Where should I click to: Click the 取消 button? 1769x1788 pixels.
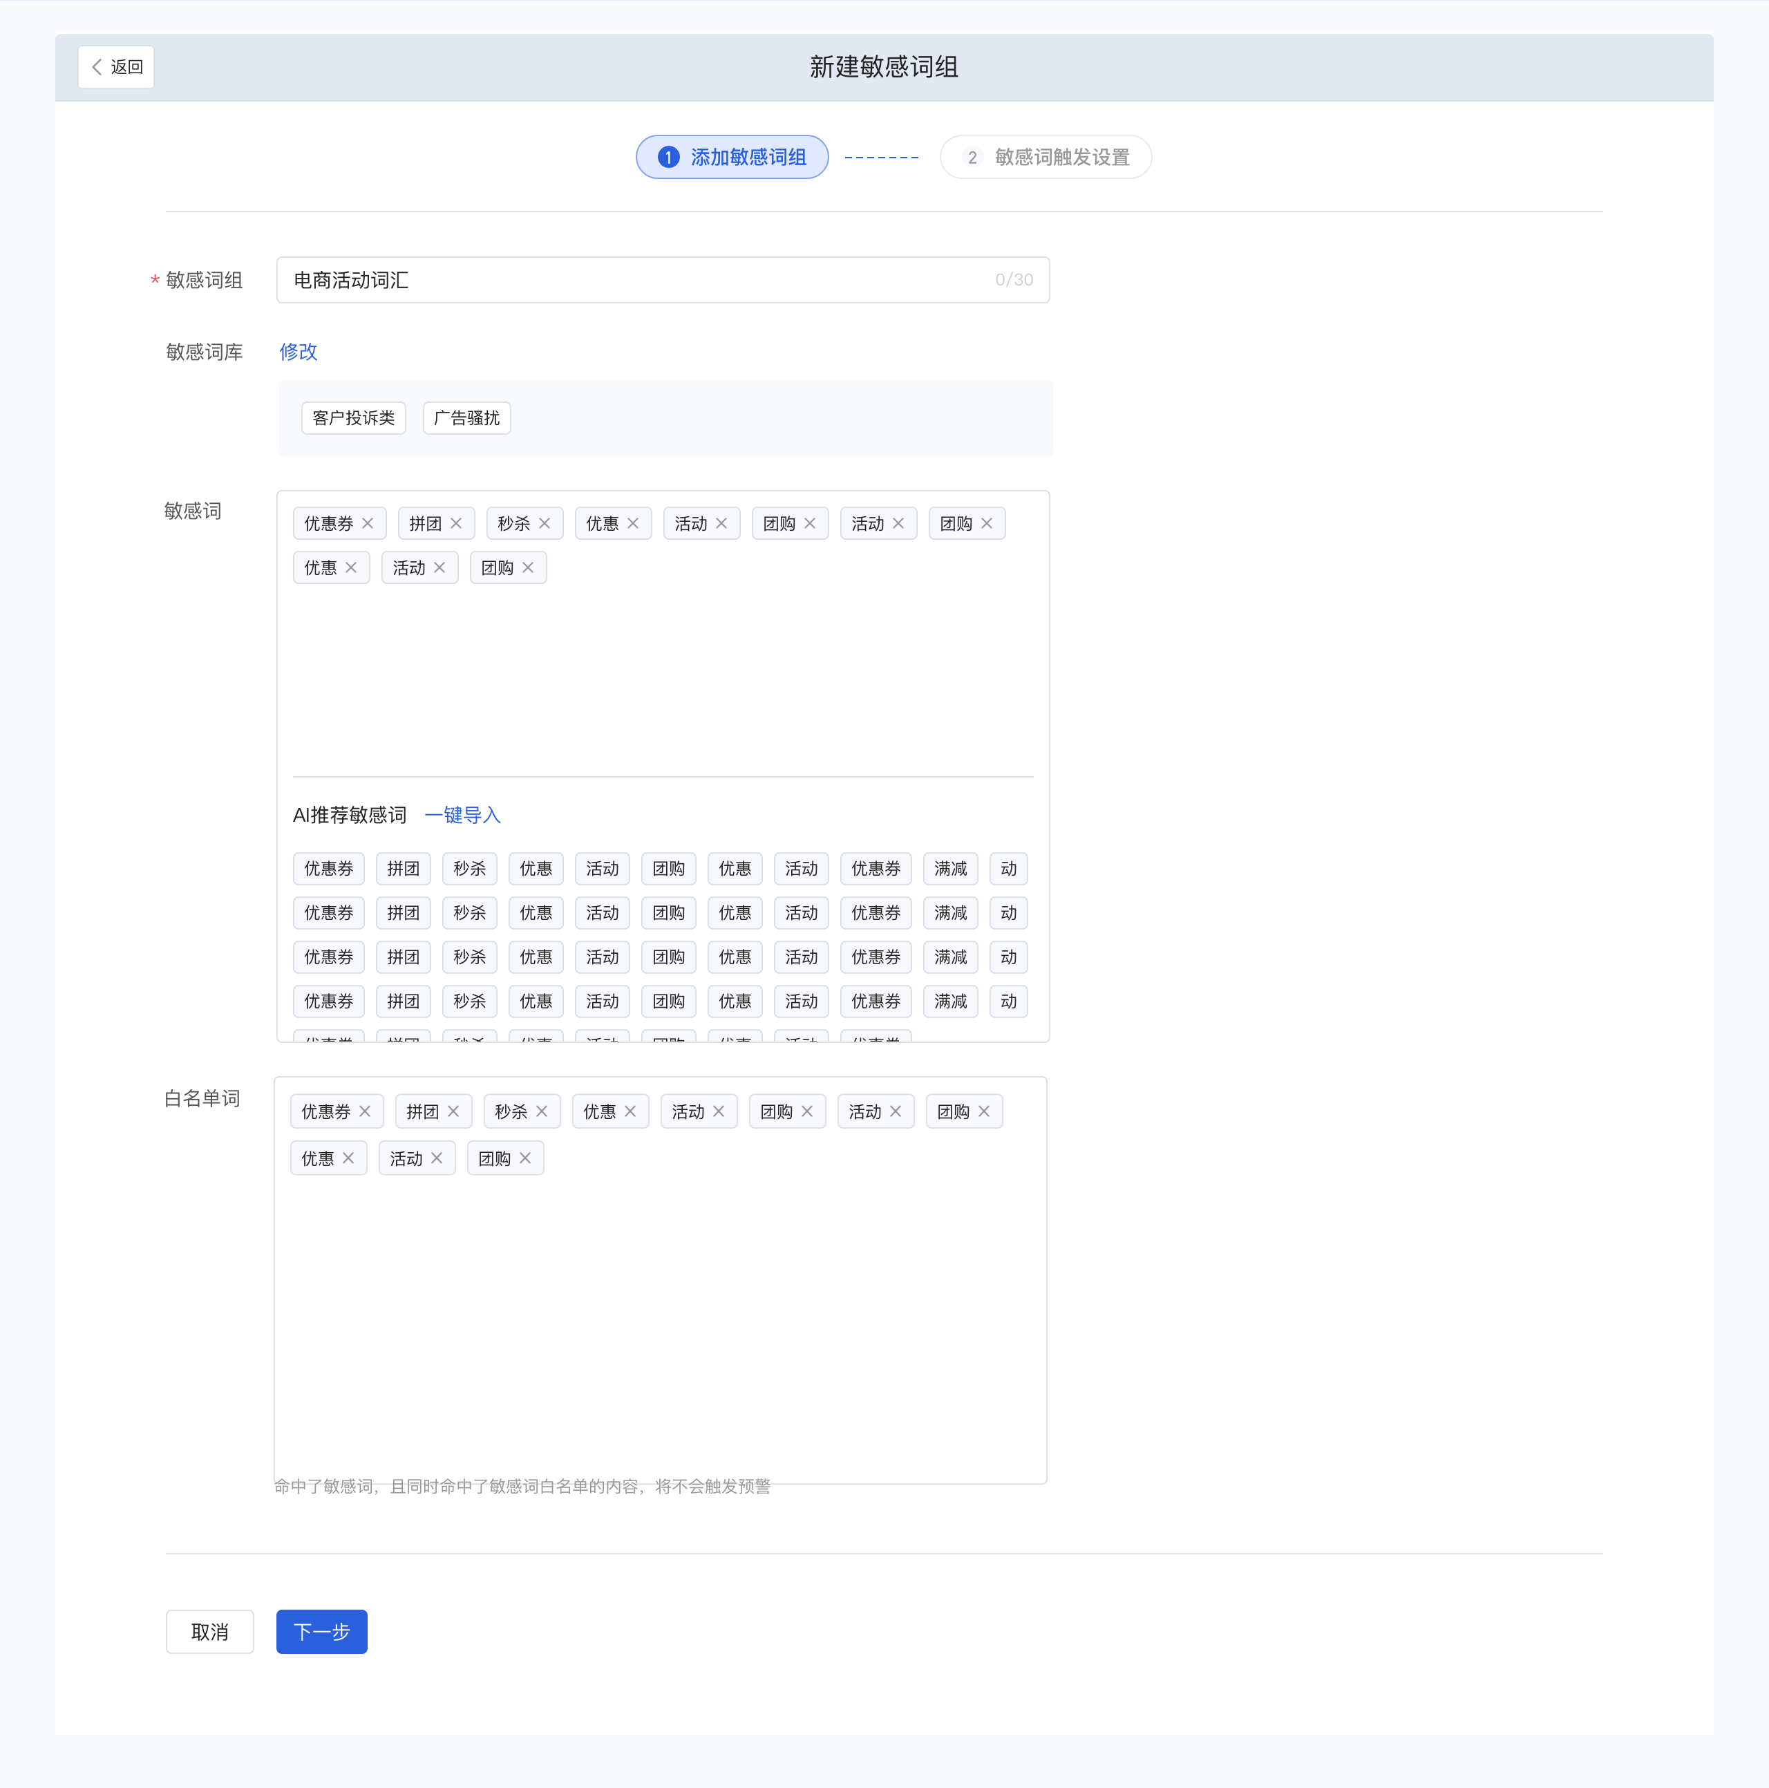[210, 1632]
